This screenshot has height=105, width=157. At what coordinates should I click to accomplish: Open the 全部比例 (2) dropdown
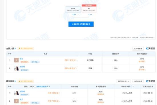(123, 81)
